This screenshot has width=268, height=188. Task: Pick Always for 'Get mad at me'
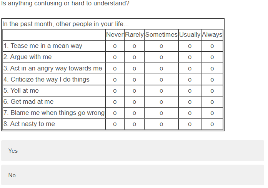212,102
